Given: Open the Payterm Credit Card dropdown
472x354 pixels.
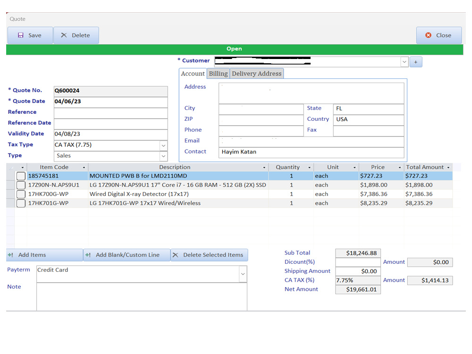Looking at the screenshot, I should tap(243, 274).
